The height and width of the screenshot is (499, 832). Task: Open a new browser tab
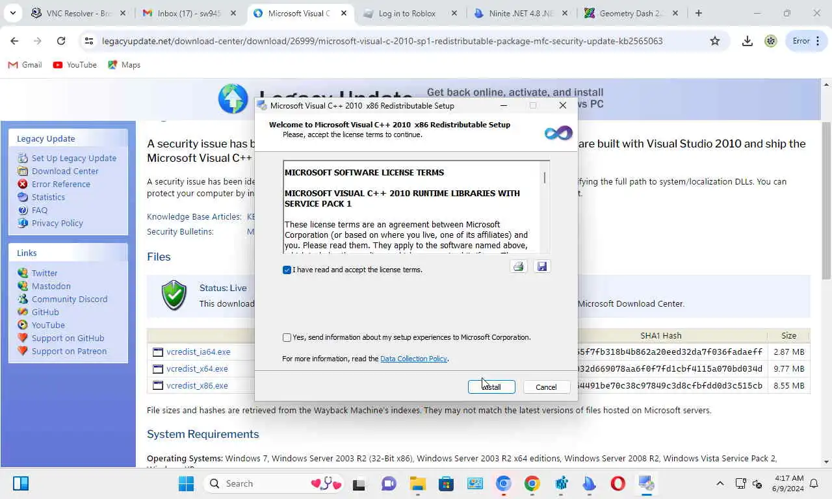click(x=699, y=13)
